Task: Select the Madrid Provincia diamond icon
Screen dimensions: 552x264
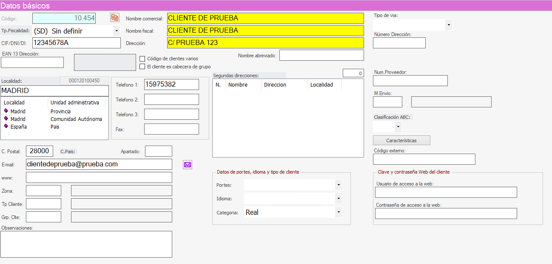Action: (x=6, y=111)
